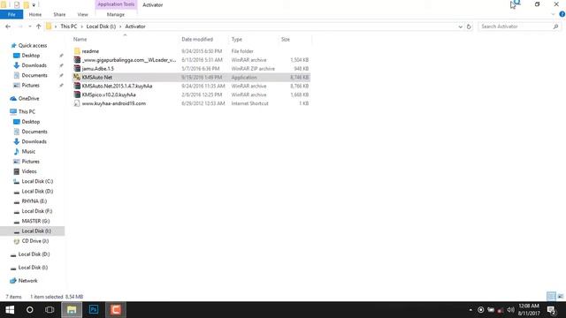
Task: Refresh the current folder view
Action: pyautogui.click(x=469, y=26)
